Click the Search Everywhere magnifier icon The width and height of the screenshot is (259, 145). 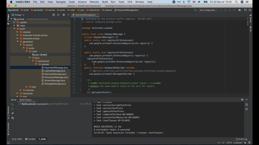[250, 10]
